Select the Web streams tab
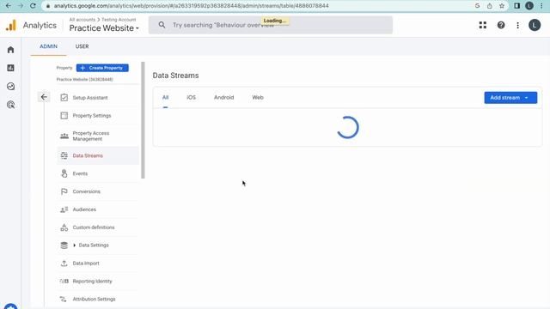This screenshot has width=550, height=309. 258,97
